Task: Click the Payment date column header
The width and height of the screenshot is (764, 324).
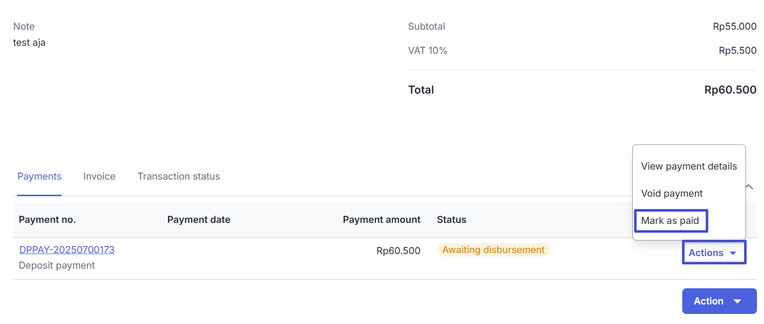Action: point(199,220)
